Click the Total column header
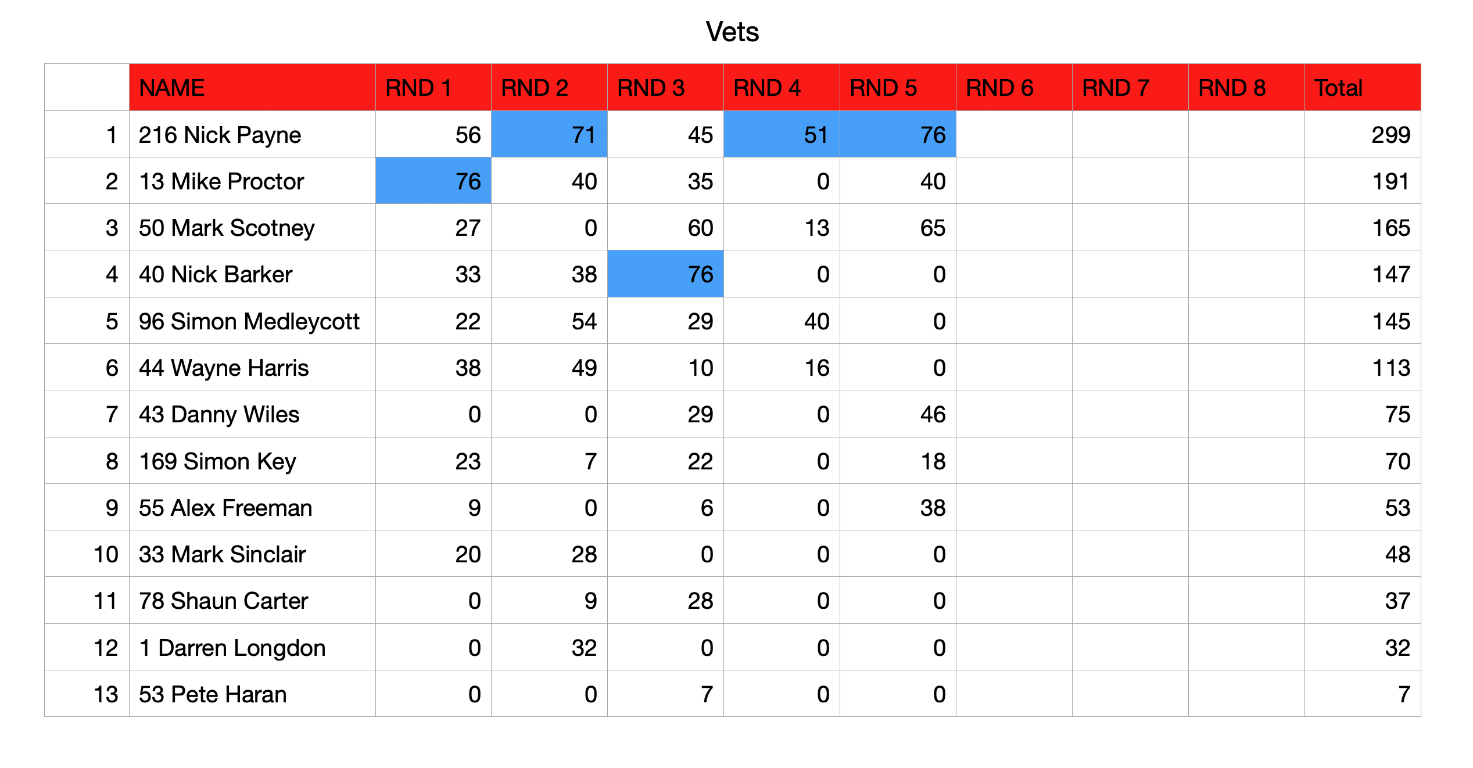The width and height of the screenshot is (1473, 768). pos(1363,87)
